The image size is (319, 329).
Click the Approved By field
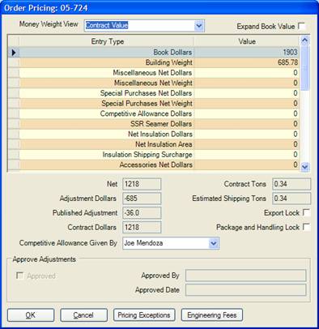(x=246, y=276)
